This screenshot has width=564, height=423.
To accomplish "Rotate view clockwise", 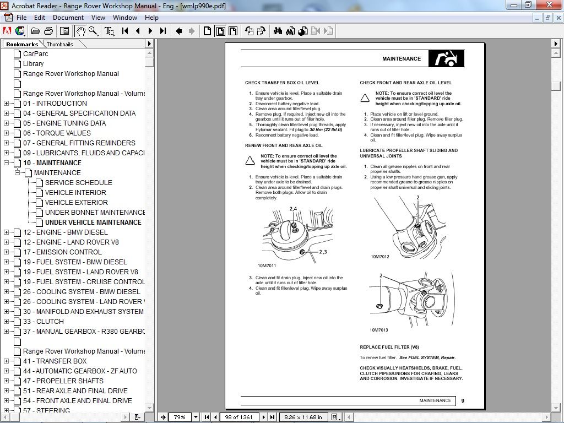I will 262,31.
